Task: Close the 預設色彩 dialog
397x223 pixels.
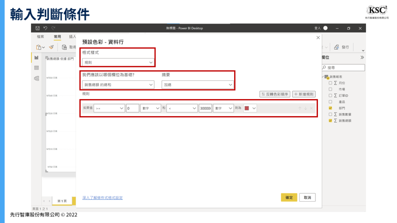Action: (x=318, y=38)
